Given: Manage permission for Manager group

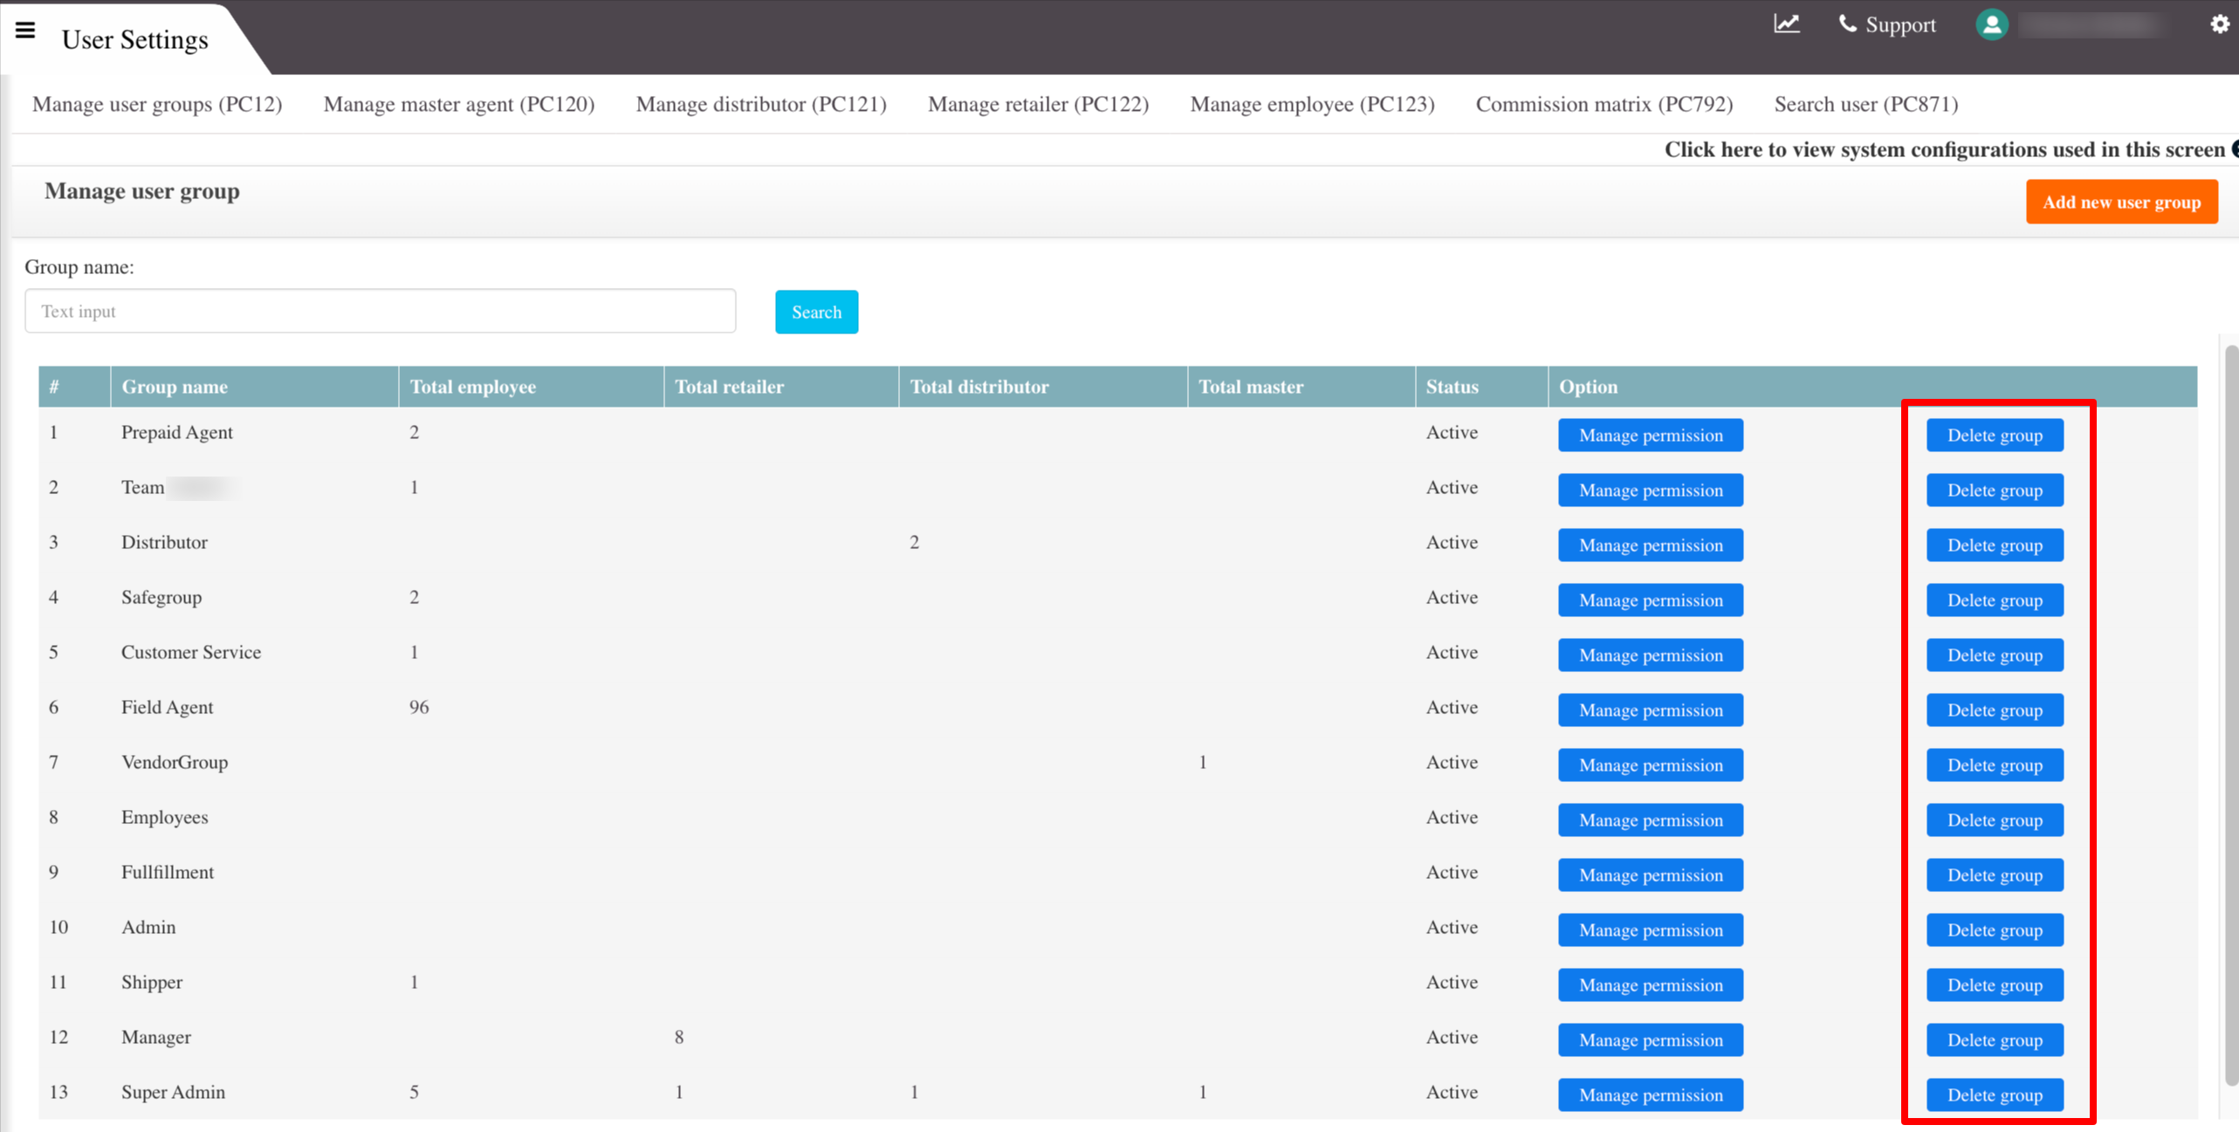Looking at the screenshot, I should coord(1651,1039).
